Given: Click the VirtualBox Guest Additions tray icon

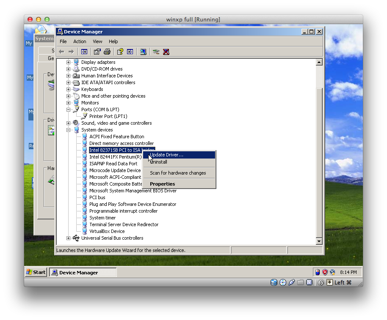Looking at the screenshot, I should coord(332,272).
